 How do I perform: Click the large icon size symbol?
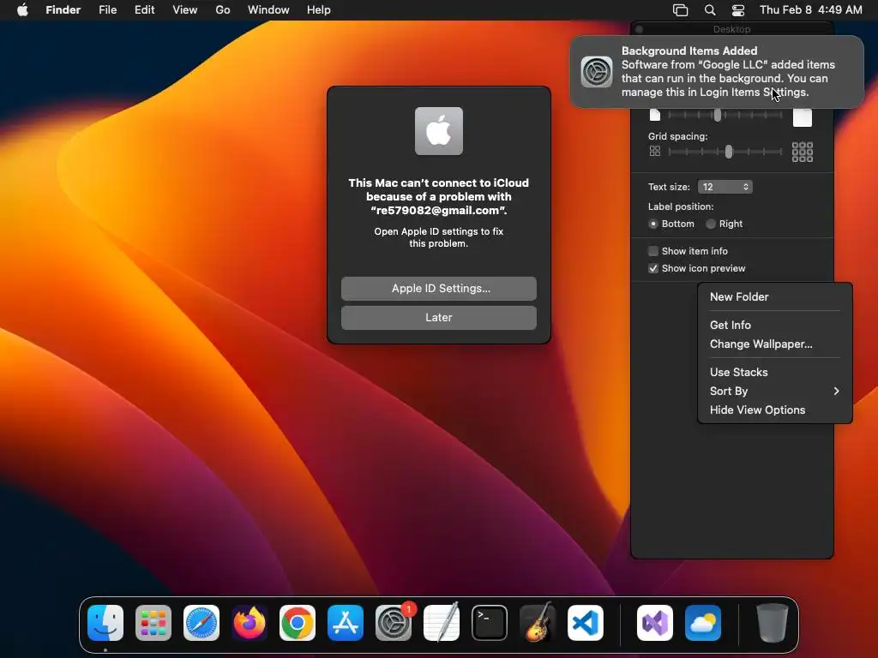point(803,117)
